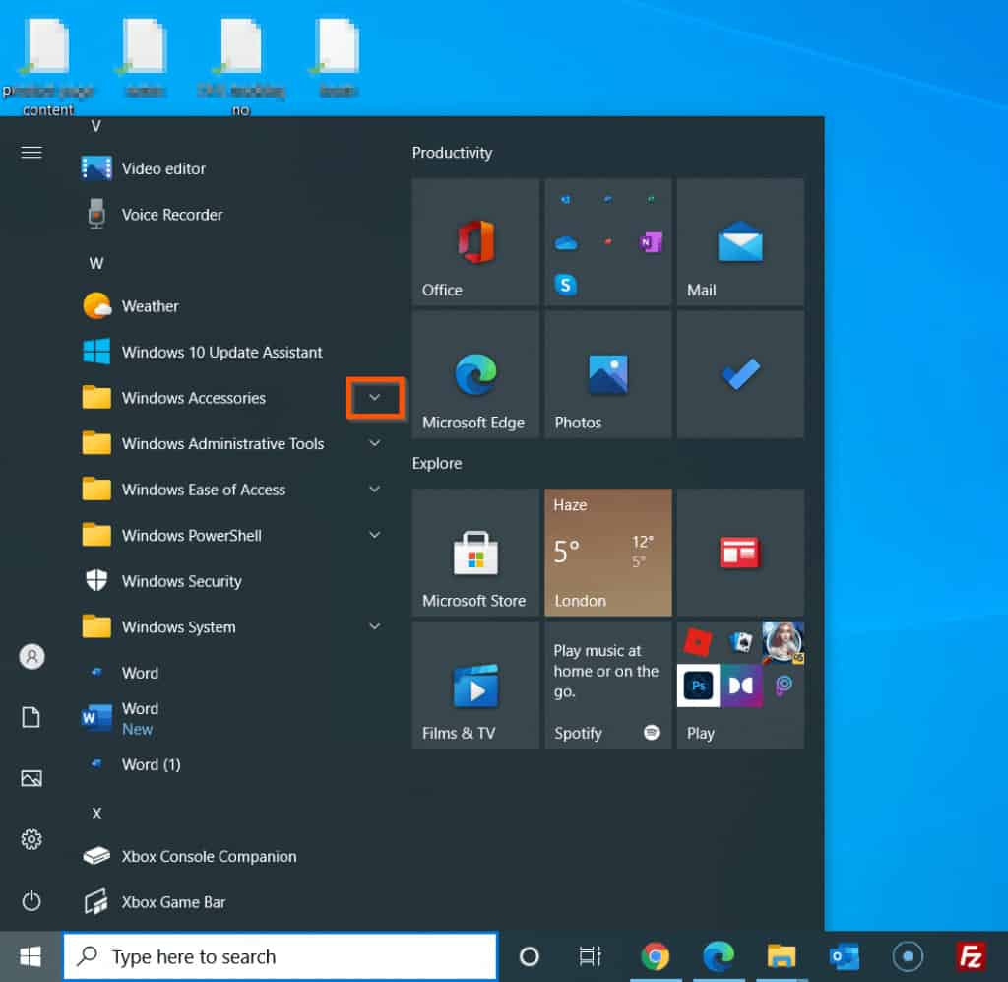Open the News tile
This screenshot has height=982, width=1008.
pyautogui.click(x=740, y=553)
